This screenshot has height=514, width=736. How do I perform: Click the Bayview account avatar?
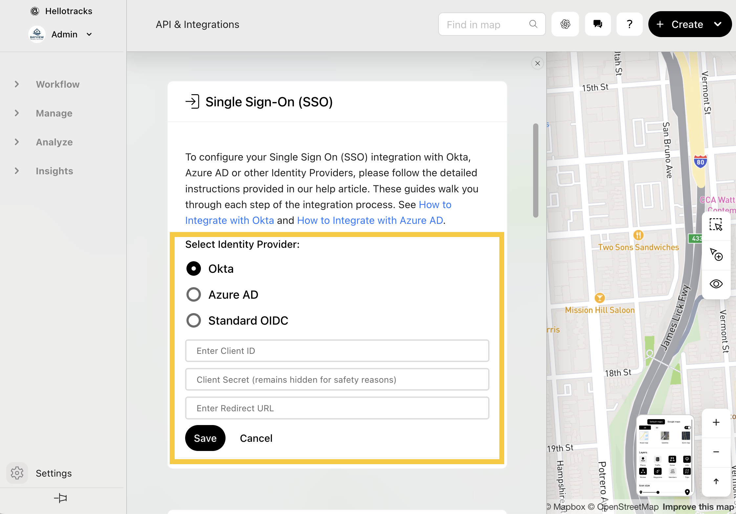pyautogui.click(x=37, y=34)
